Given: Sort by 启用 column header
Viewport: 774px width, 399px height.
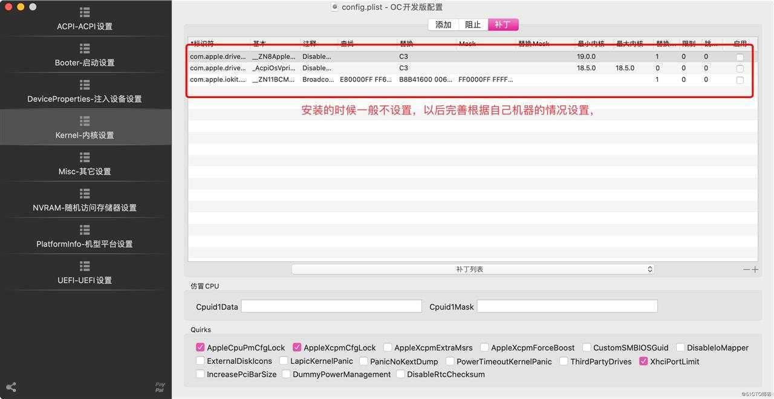Looking at the screenshot, I should 740,44.
